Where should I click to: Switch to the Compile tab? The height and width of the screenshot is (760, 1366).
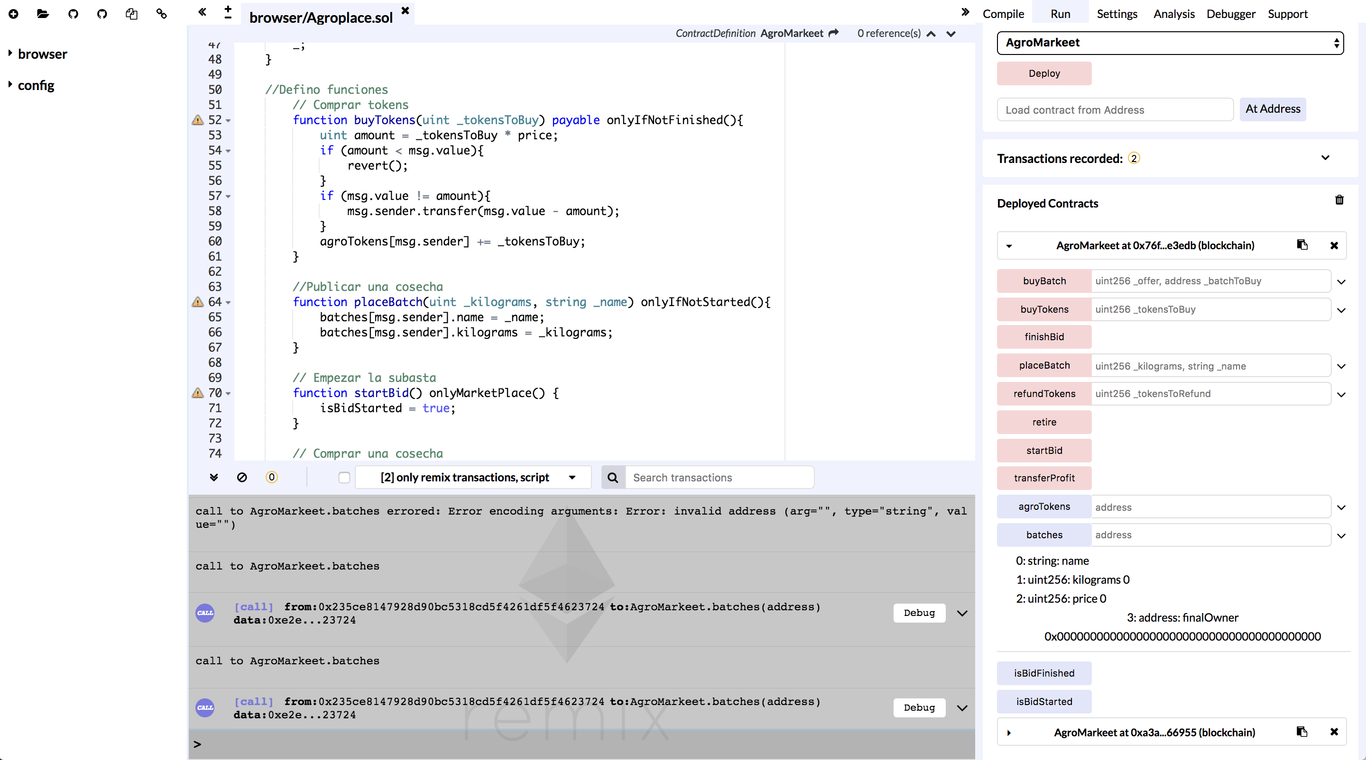coord(1003,14)
